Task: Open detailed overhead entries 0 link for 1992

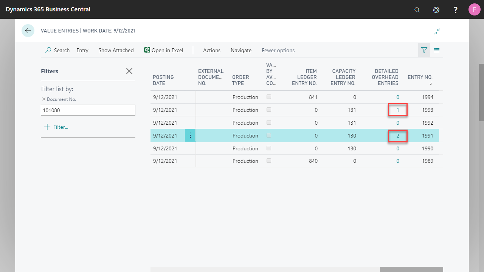Action: 398,123
